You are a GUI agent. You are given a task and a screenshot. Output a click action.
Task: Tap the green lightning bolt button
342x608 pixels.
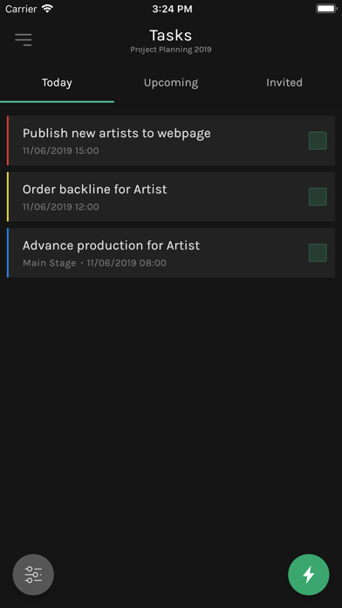309,574
